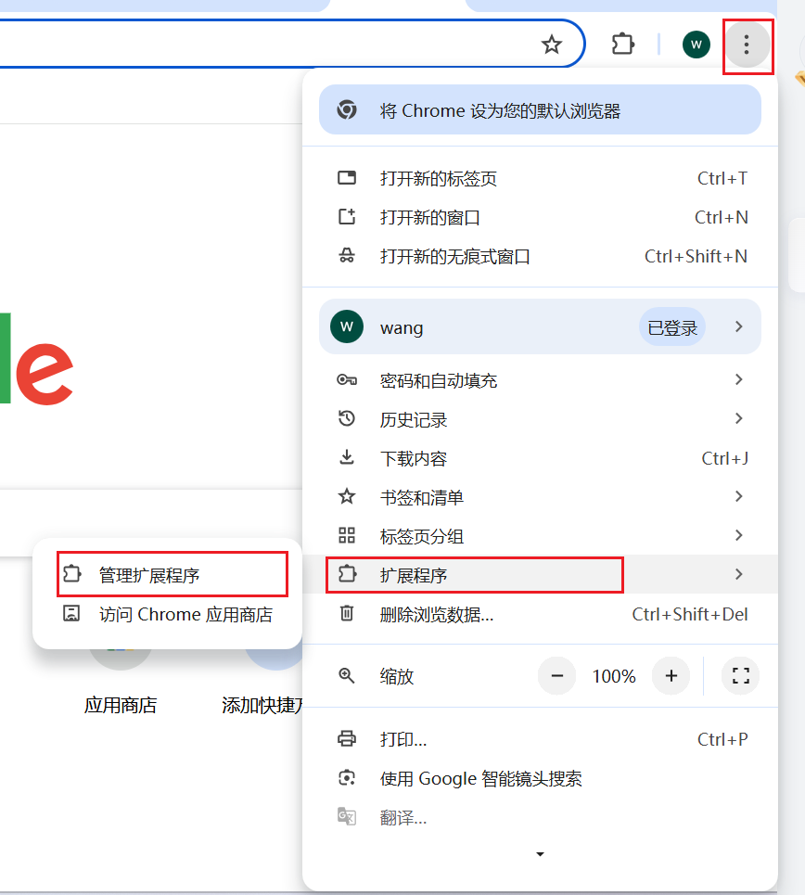The width and height of the screenshot is (805, 895).
Task: Open a new tab from the menu
Action: (540, 179)
